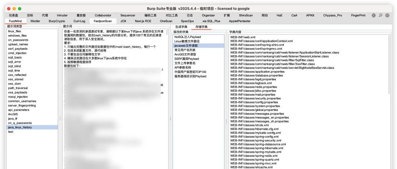Open the Curl-Log tab
Screen dimensions: 397x169
79,21
